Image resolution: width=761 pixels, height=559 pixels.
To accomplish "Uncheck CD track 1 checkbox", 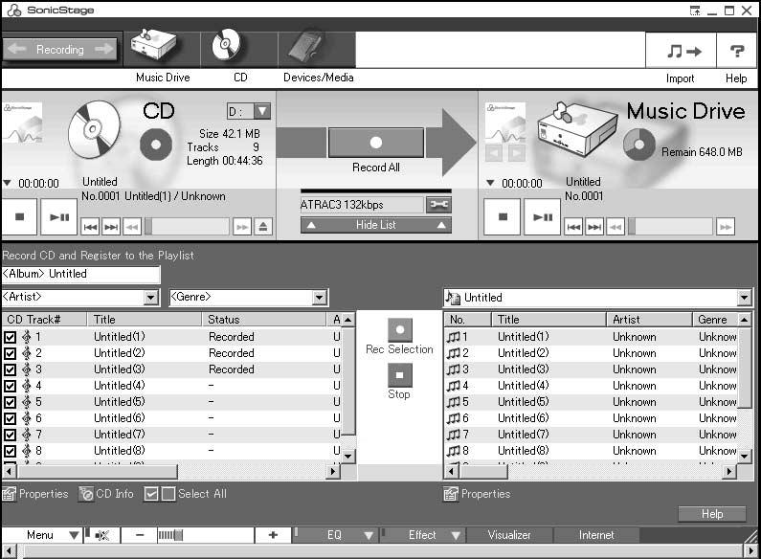I will tap(11, 337).
